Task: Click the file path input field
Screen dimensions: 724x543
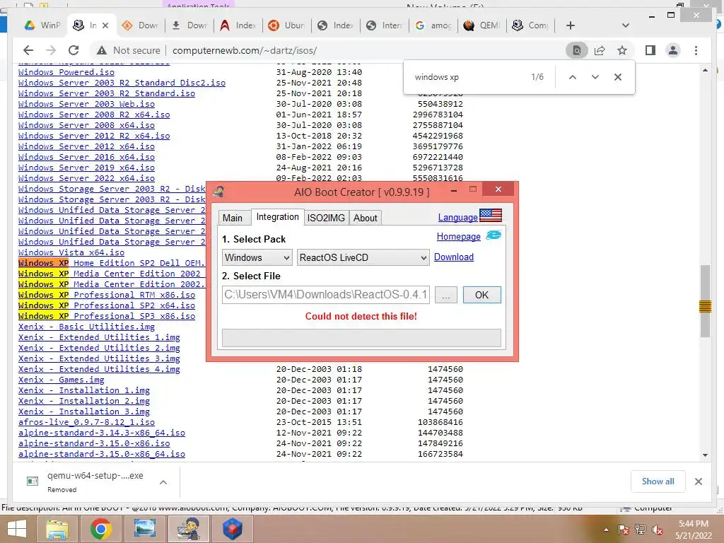Action: coord(326,295)
